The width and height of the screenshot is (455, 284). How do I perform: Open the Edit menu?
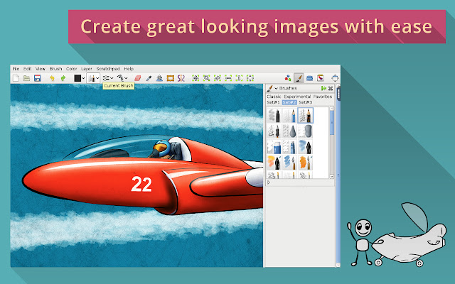(x=27, y=69)
